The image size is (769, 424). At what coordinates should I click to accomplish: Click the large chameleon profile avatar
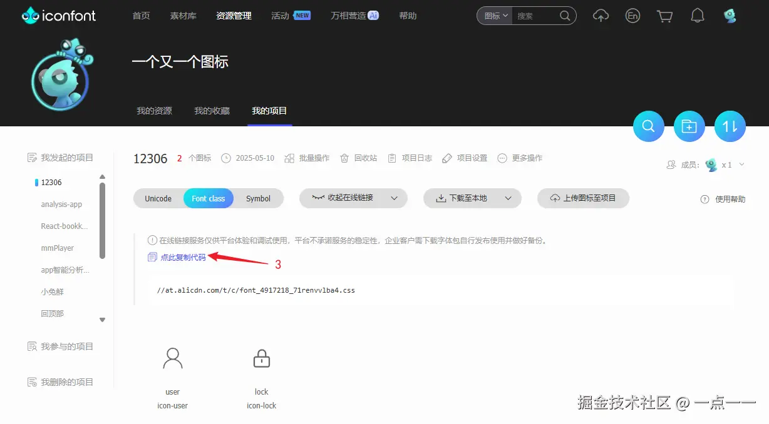point(61,75)
